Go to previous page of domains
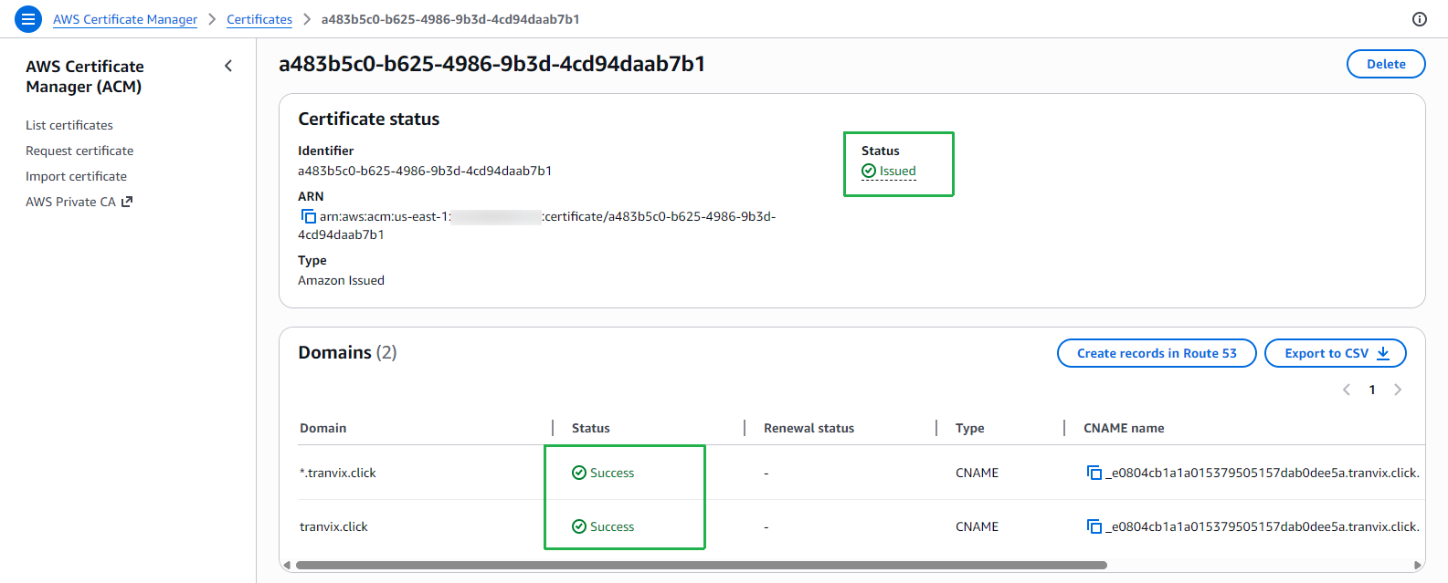Image resolution: width=1448 pixels, height=583 pixels. click(1346, 390)
